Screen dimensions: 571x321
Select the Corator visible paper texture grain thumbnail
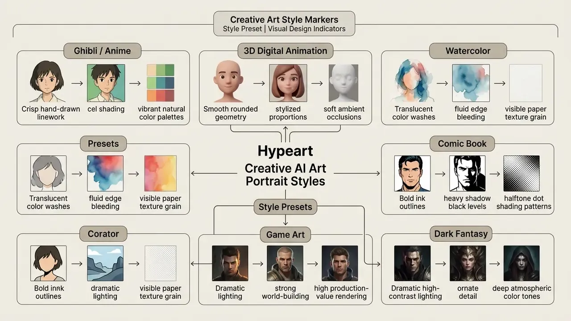point(160,263)
